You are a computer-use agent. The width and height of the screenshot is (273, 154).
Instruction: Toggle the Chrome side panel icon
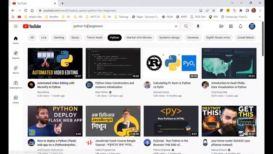pos(247,10)
